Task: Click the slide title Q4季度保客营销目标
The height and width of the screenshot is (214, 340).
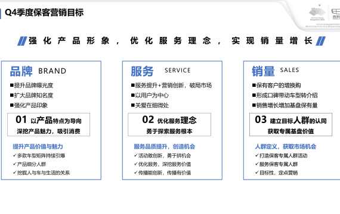Action: [44, 12]
